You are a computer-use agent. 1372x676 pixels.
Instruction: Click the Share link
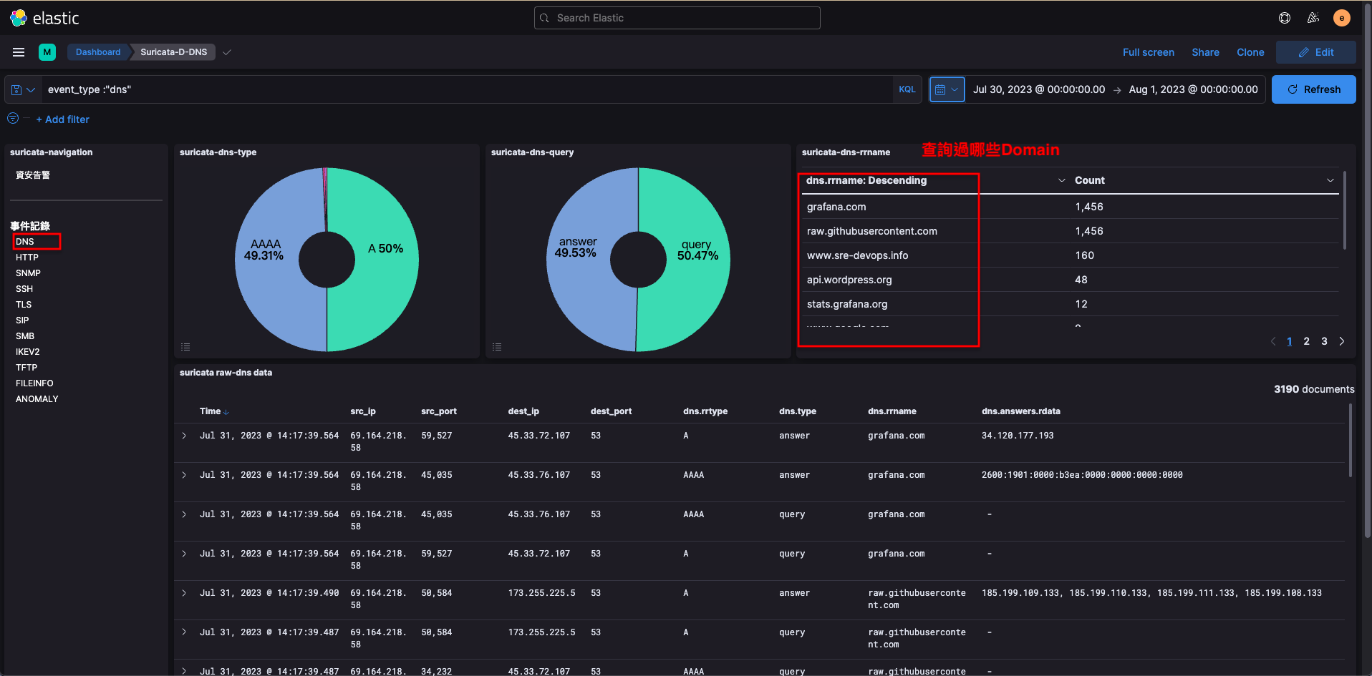point(1205,52)
